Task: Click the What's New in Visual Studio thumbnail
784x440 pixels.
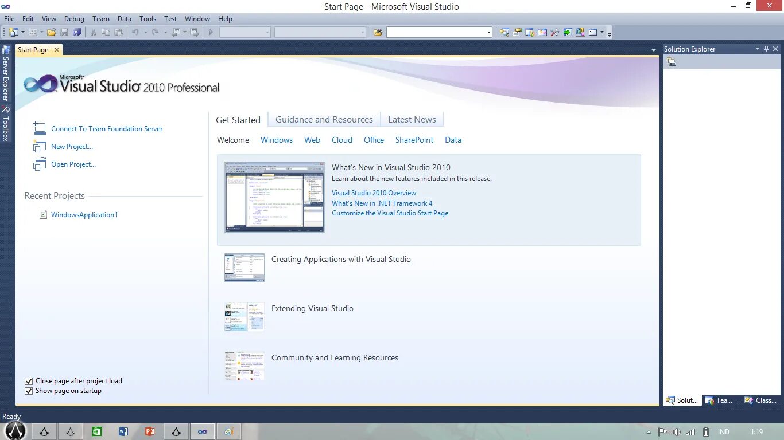Action: 274,197
